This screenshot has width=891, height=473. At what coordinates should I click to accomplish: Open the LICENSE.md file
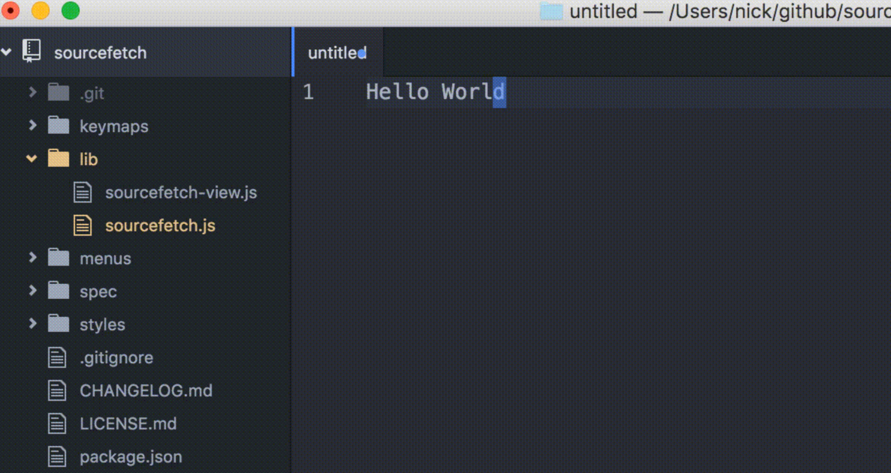tap(128, 424)
